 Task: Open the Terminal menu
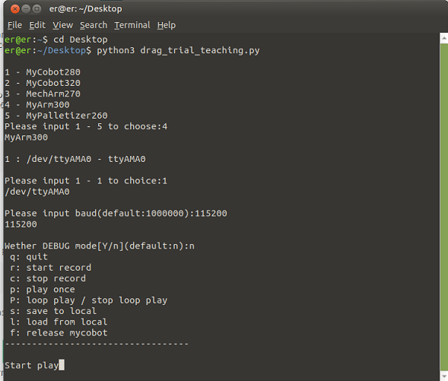click(x=132, y=25)
